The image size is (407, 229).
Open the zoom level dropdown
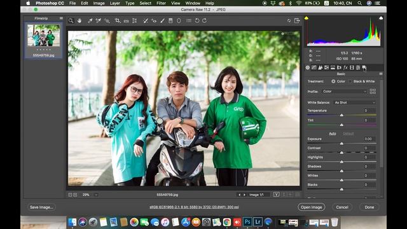[96, 195]
